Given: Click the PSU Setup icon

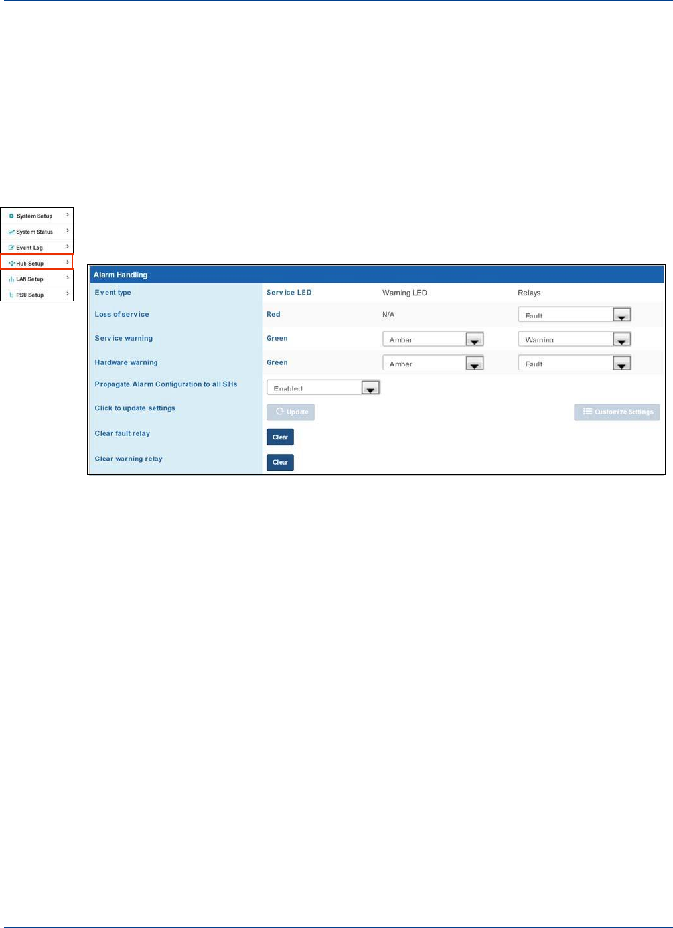Looking at the screenshot, I should click(11, 295).
